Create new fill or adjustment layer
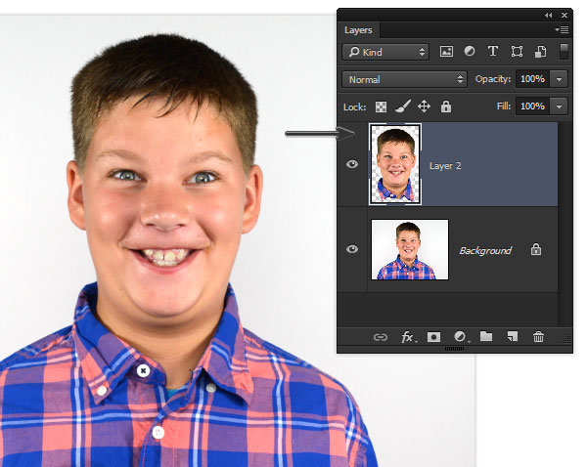Image resolution: width=587 pixels, height=467 pixels. (461, 337)
